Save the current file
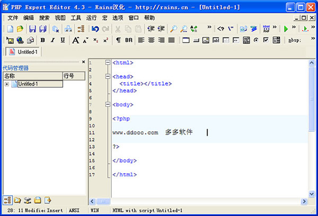318x216 pixels. [x=32, y=29]
